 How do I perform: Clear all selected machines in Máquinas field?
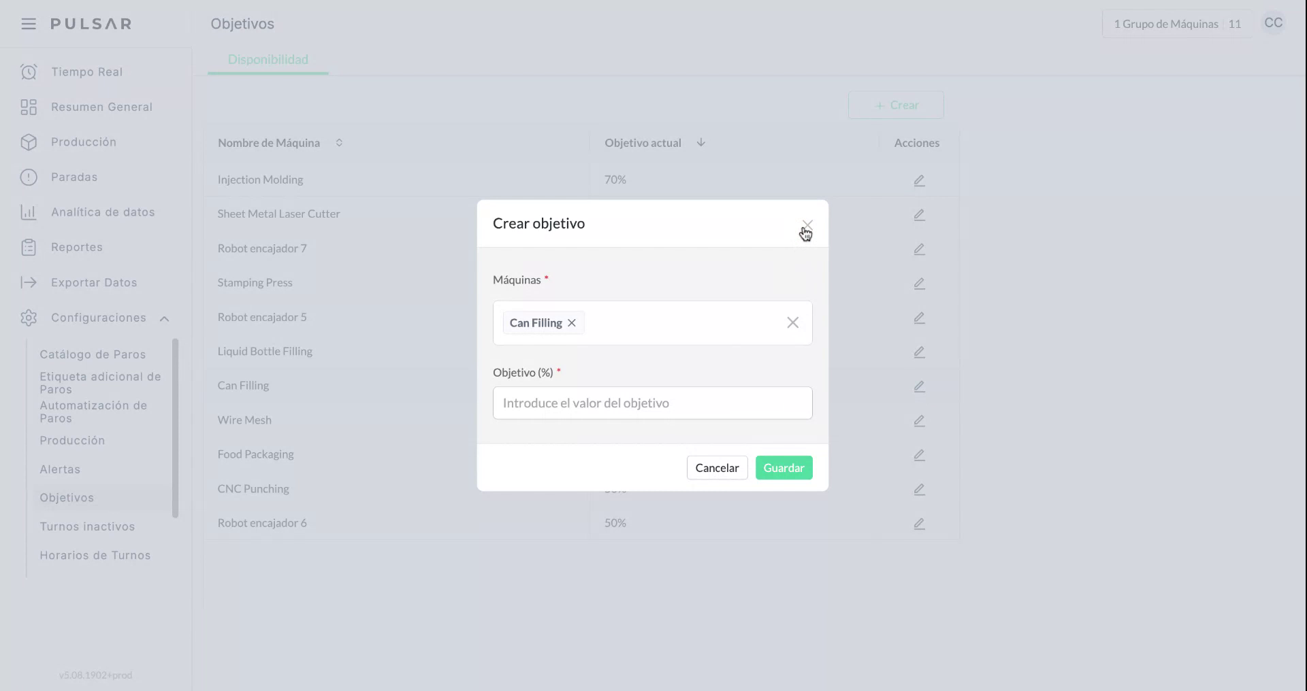(x=792, y=322)
